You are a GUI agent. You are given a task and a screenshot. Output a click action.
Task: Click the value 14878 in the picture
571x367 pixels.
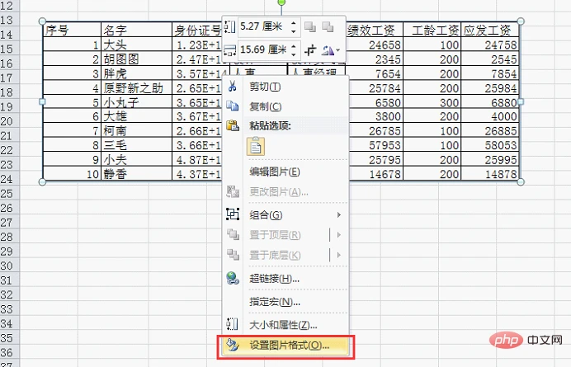[501, 174]
